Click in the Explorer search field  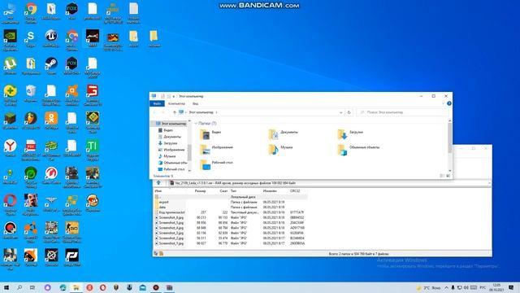coord(403,112)
